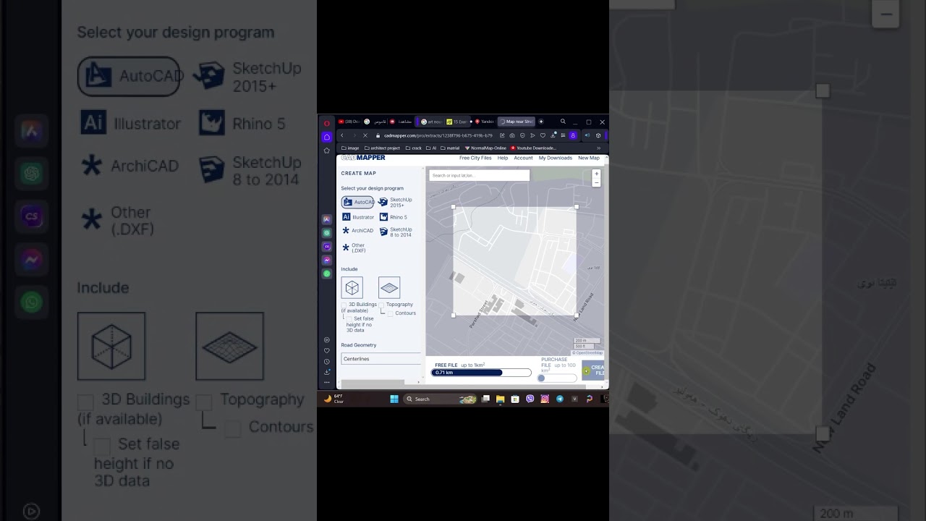Open the Help menu link

coord(503,158)
